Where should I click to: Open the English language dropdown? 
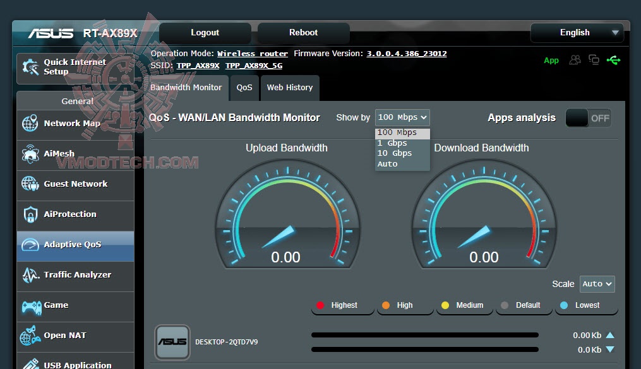pos(577,32)
